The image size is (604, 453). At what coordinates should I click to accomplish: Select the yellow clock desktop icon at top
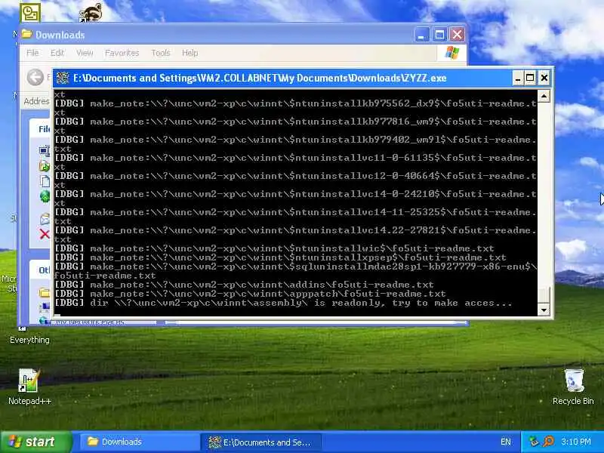[30, 13]
